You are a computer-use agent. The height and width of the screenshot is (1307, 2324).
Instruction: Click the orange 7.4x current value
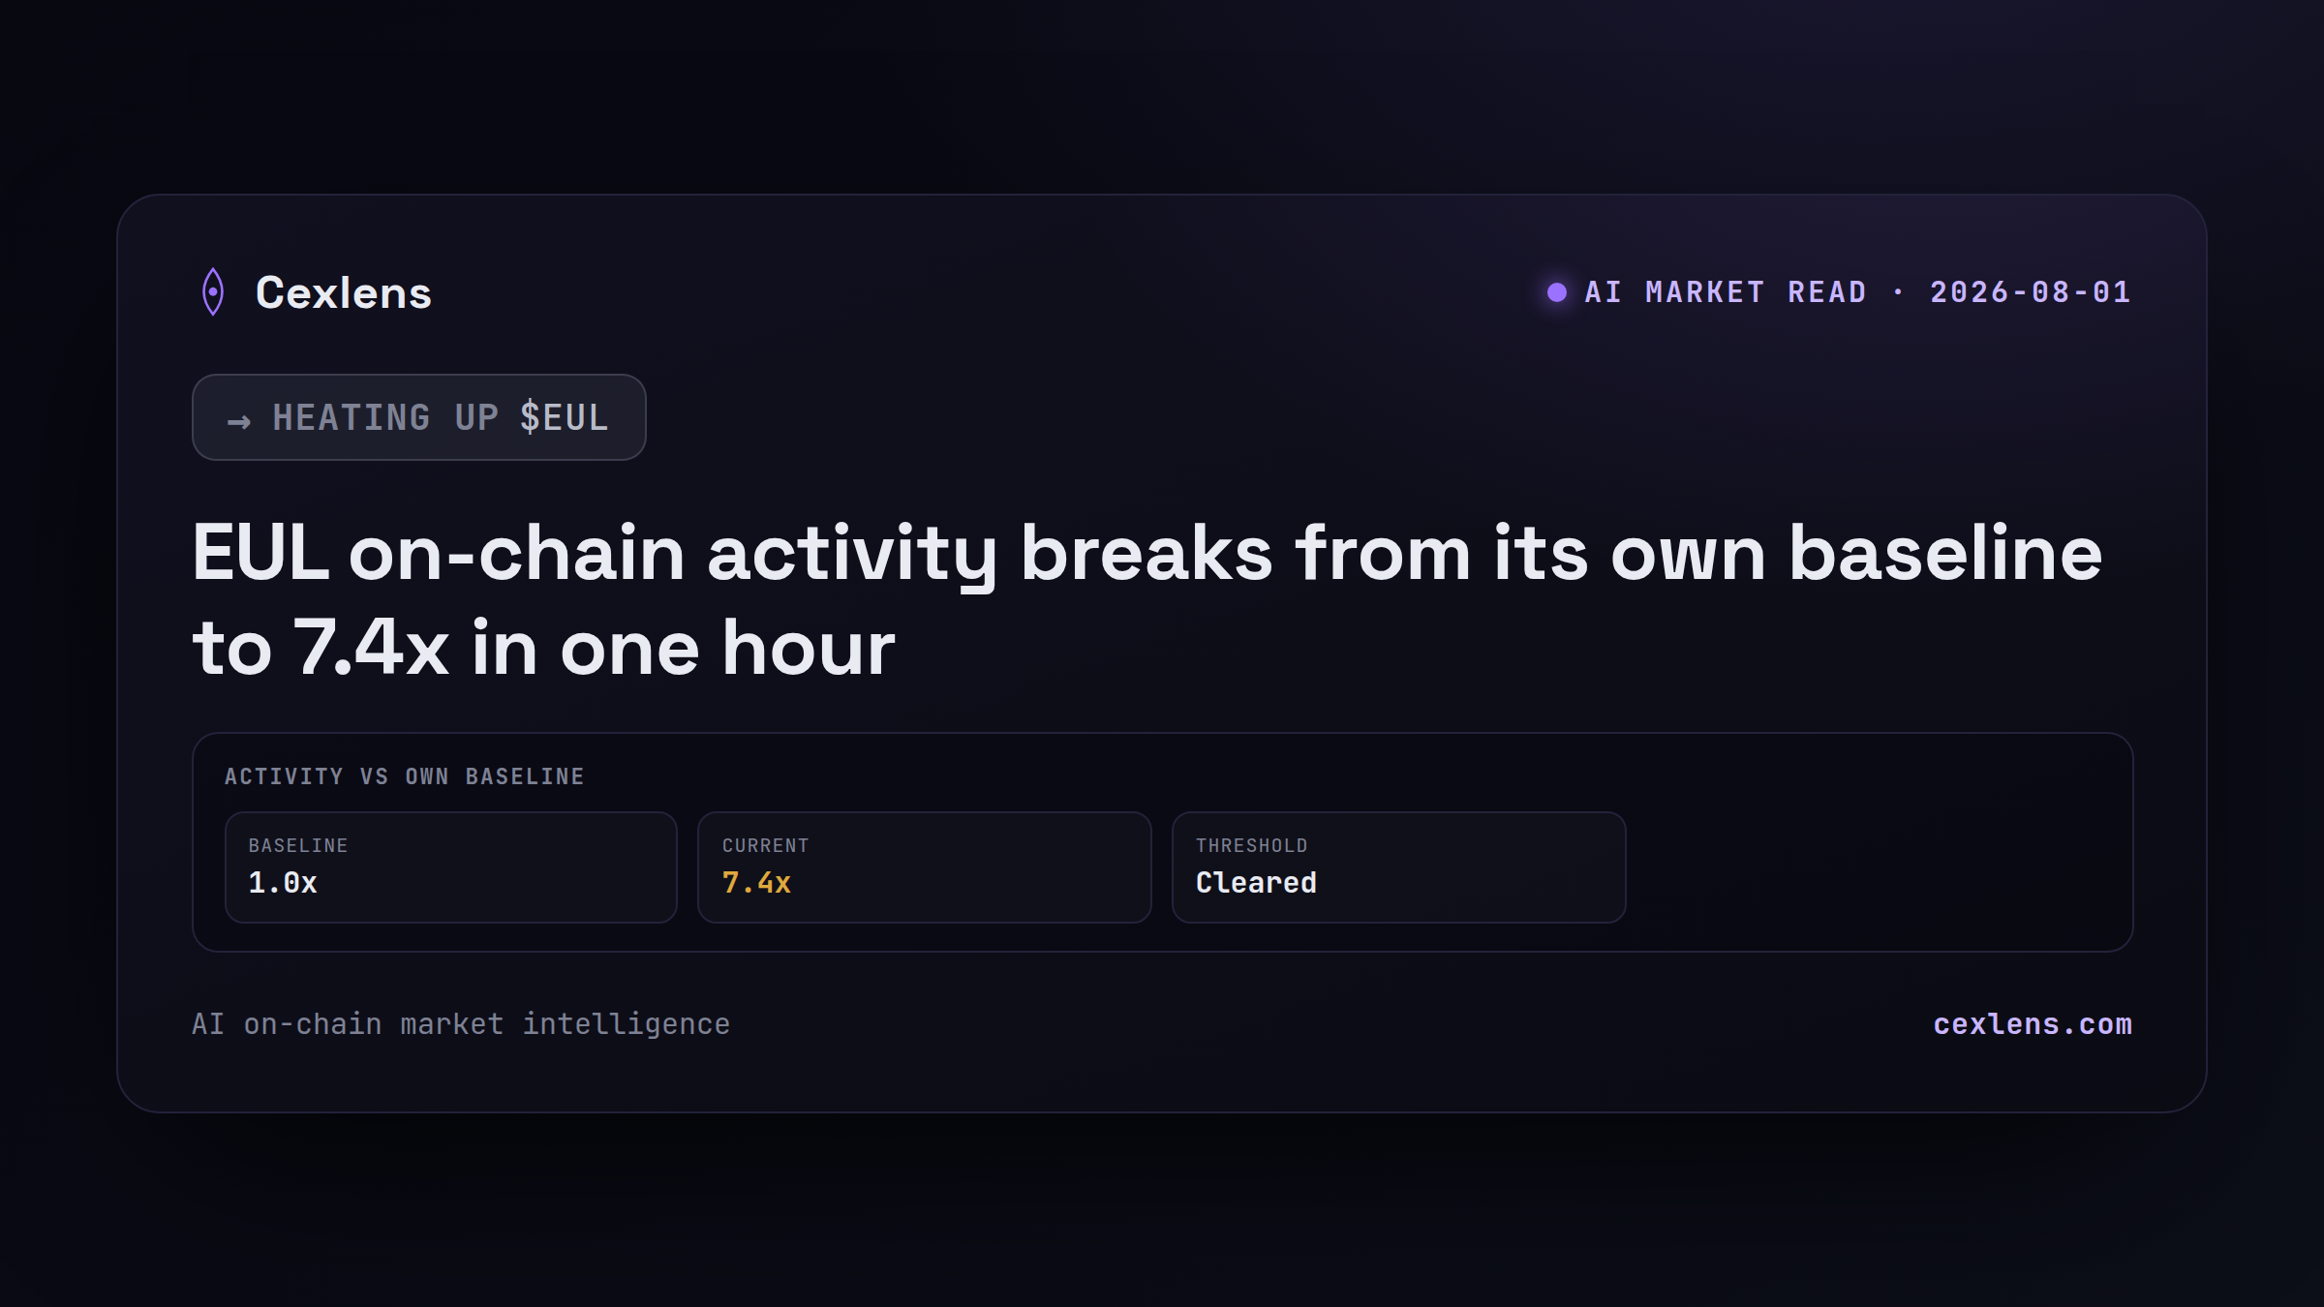point(756,883)
